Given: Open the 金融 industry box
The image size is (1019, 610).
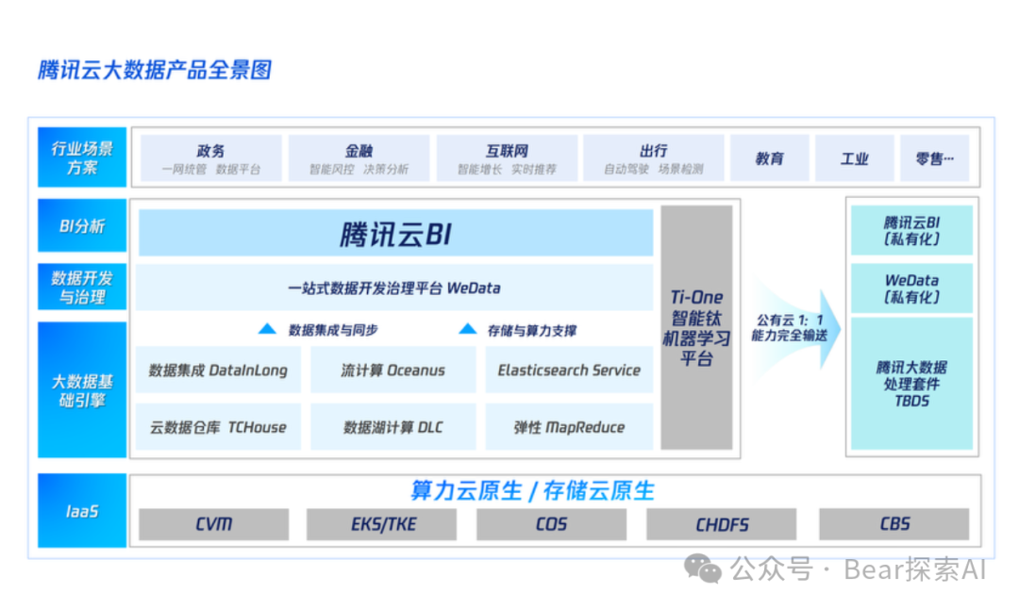Looking at the screenshot, I should (x=359, y=157).
